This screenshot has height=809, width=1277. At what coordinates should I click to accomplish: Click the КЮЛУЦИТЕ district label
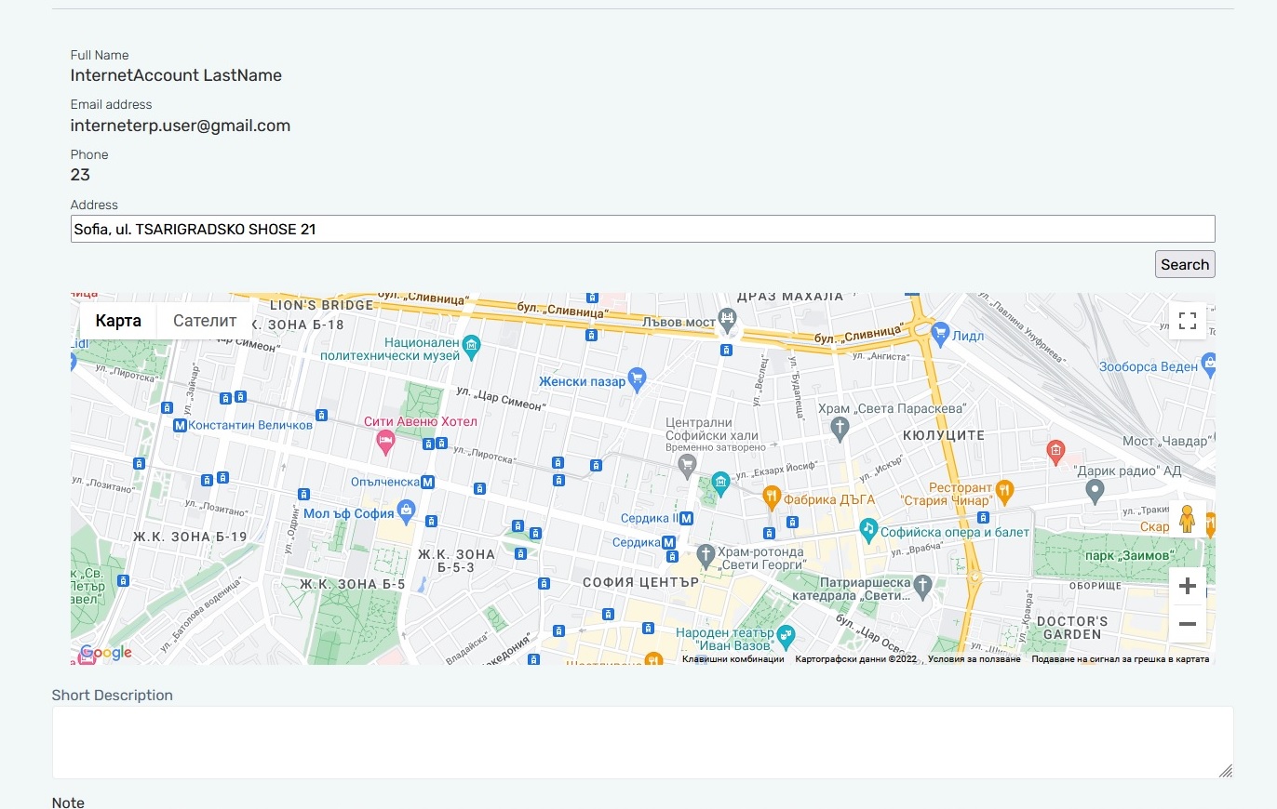[x=944, y=434]
